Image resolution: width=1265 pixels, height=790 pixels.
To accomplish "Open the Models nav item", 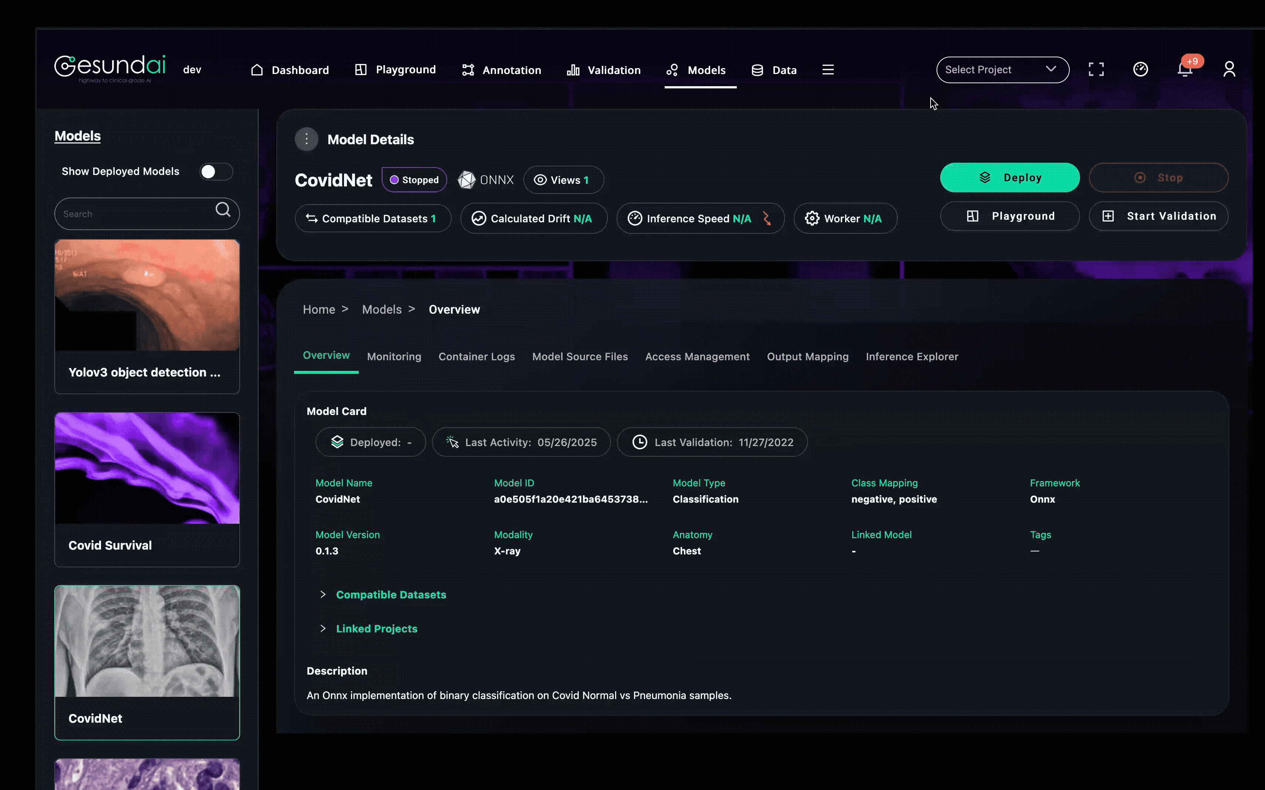I will click(x=696, y=70).
